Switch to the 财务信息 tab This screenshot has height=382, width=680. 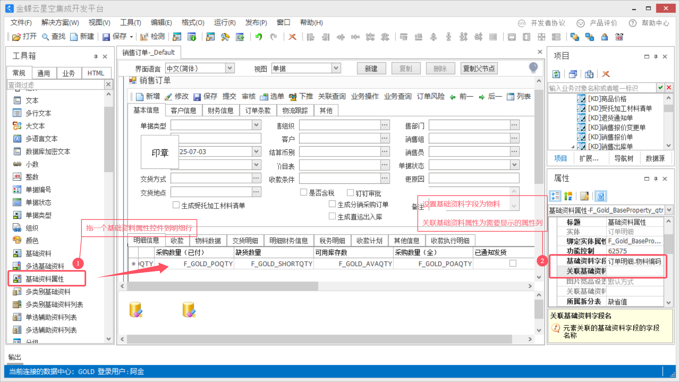tap(220, 110)
